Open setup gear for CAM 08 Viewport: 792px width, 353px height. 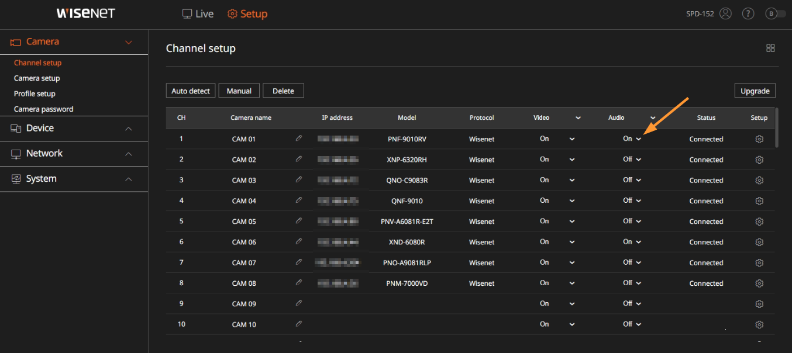click(759, 283)
